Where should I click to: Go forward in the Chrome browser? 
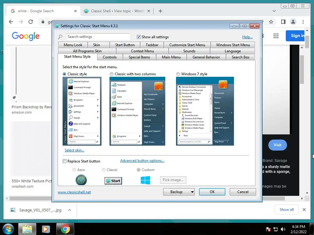point(21,22)
